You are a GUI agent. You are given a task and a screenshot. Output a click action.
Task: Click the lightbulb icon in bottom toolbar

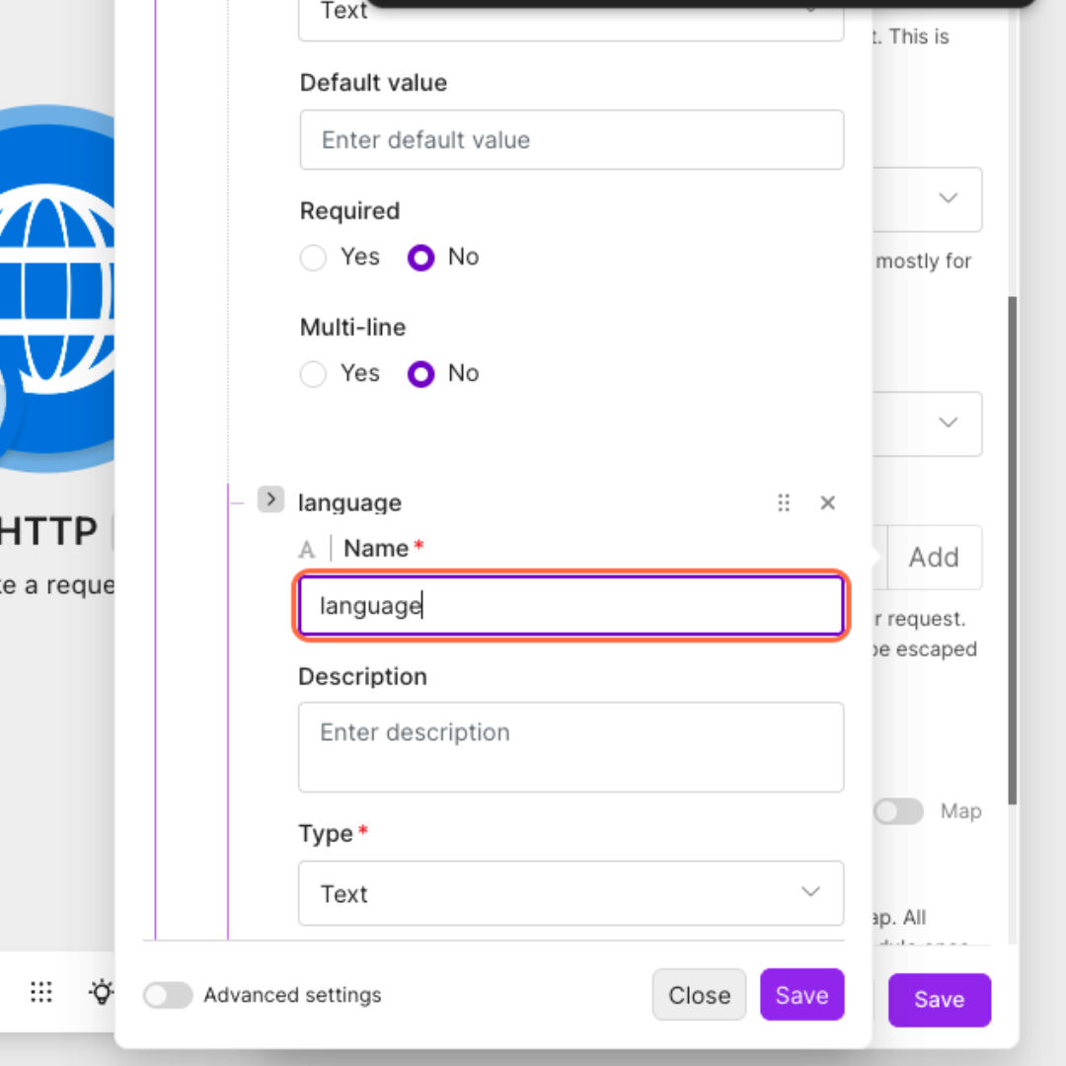click(102, 992)
